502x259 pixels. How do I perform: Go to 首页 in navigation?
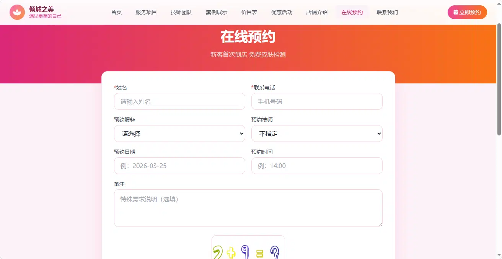pyautogui.click(x=116, y=12)
